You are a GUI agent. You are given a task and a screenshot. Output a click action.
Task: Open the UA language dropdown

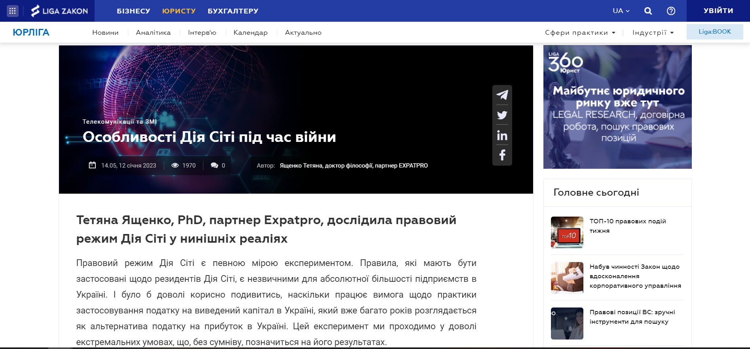click(621, 11)
